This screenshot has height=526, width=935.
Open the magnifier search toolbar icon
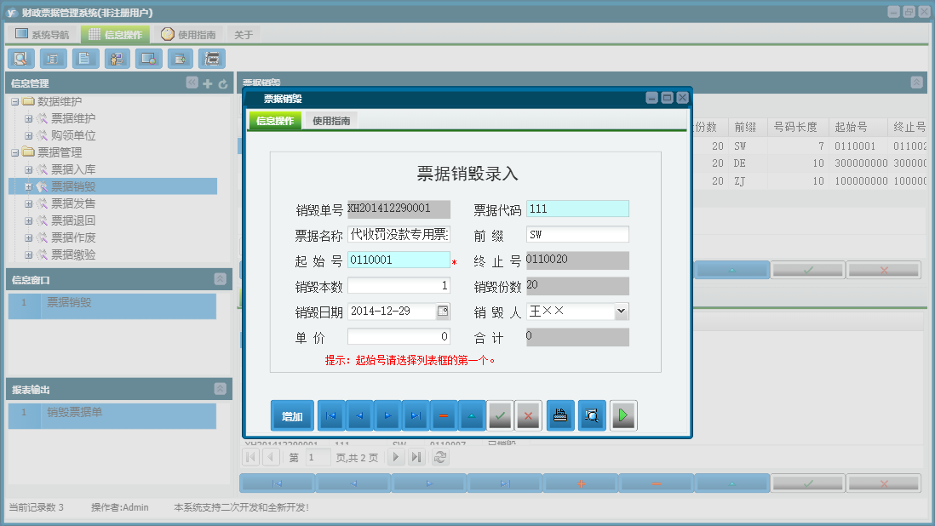(x=20, y=59)
